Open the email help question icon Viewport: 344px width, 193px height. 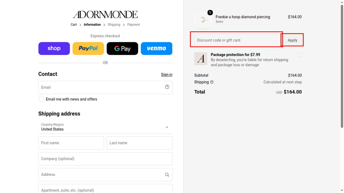[x=167, y=87]
